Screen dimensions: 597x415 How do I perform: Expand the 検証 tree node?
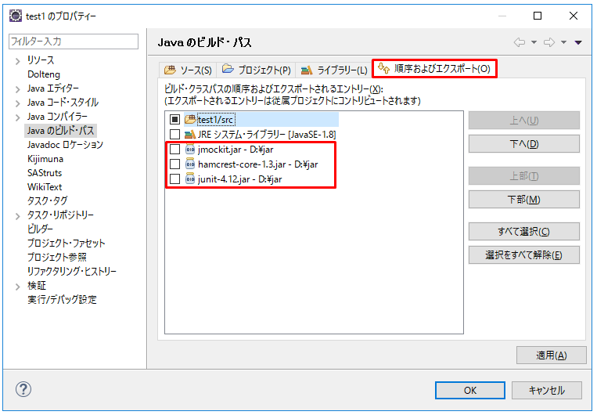click(x=17, y=287)
